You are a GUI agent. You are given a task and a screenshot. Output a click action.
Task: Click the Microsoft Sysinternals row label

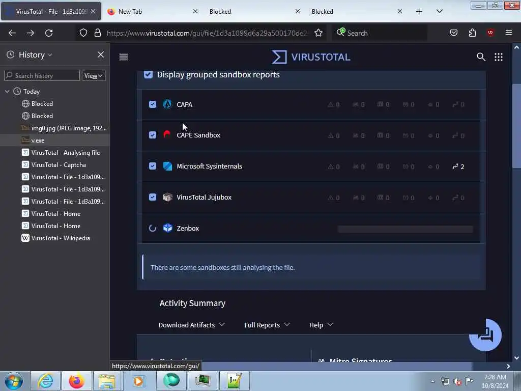[x=209, y=166]
